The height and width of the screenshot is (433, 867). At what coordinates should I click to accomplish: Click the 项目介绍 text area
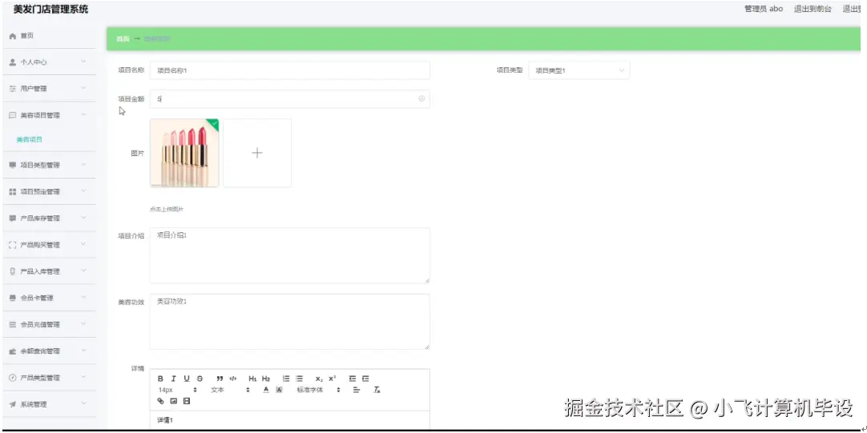pyautogui.click(x=290, y=255)
